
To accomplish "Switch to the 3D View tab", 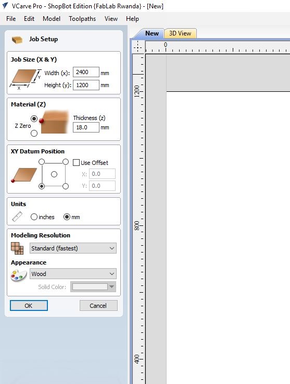I will click(180, 33).
